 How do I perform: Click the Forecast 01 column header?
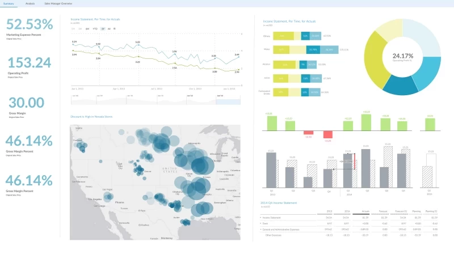click(401, 211)
